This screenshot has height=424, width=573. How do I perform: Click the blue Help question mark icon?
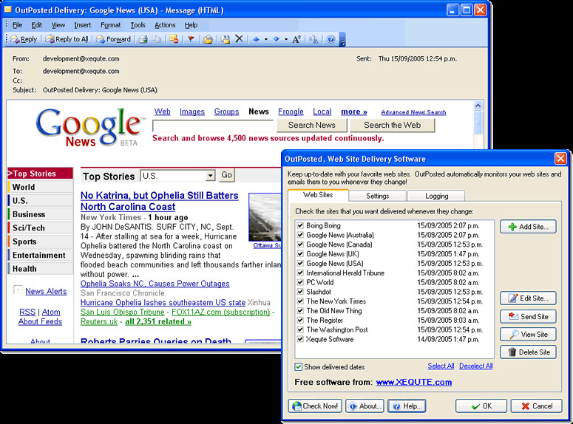coord(330,39)
